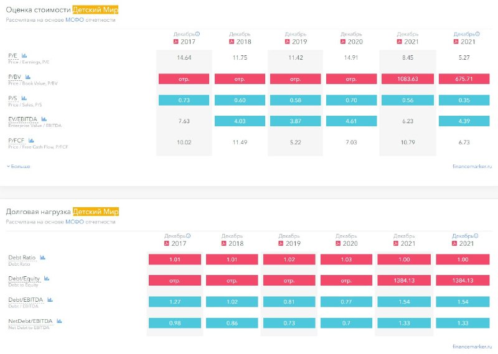
Task: Select the P/FCF value 10.79
Action: point(408,142)
